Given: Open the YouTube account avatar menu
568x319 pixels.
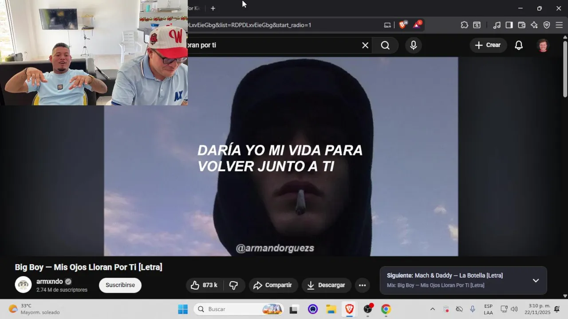Looking at the screenshot, I should [543, 45].
